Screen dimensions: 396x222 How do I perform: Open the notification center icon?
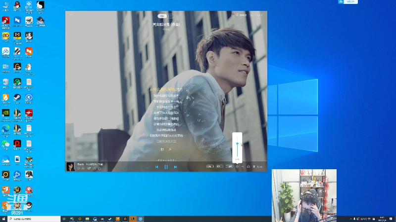[391, 219]
